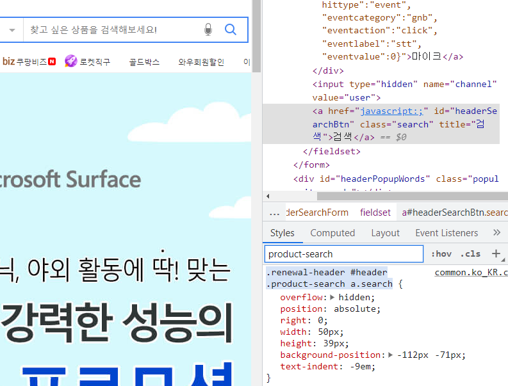The height and width of the screenshot is (386, 508).
Task: Click the text-indent -9em value
Action: point(360,367)
